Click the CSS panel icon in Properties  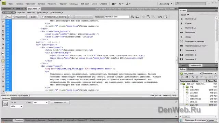[5, 104]
